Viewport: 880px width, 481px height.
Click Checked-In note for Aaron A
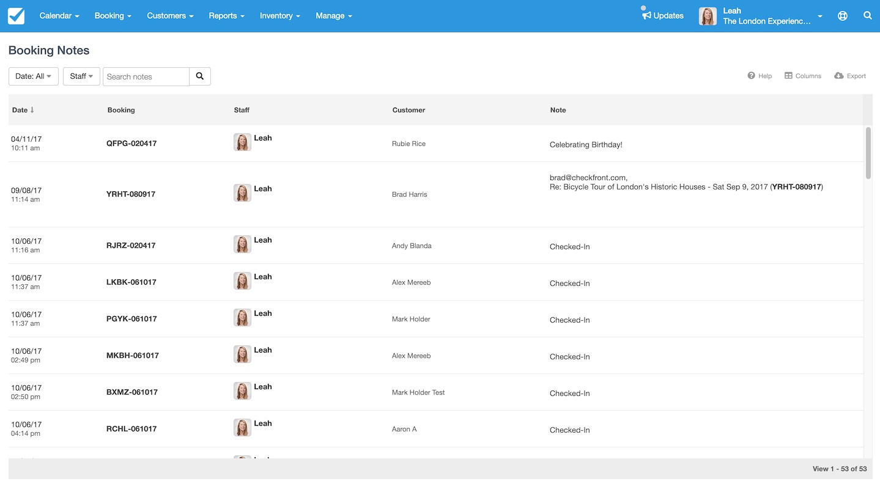[x=569, y=430]
